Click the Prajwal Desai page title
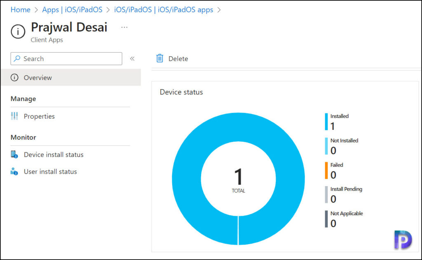 coord(69,28)
